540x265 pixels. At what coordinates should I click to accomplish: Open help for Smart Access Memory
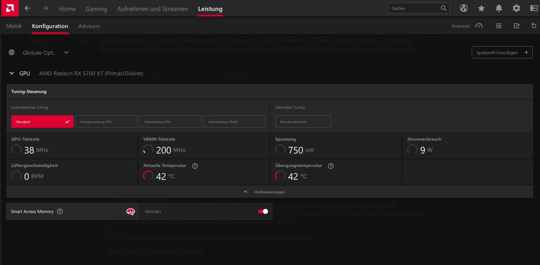click(x=60, y=211)
